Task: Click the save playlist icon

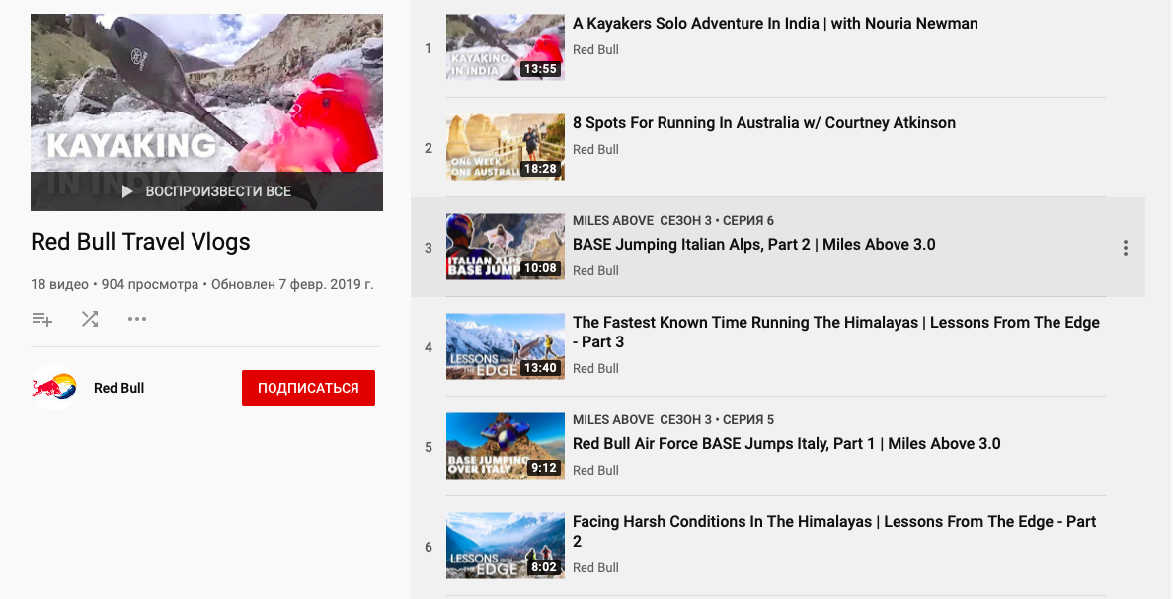Action: (41, 320)
